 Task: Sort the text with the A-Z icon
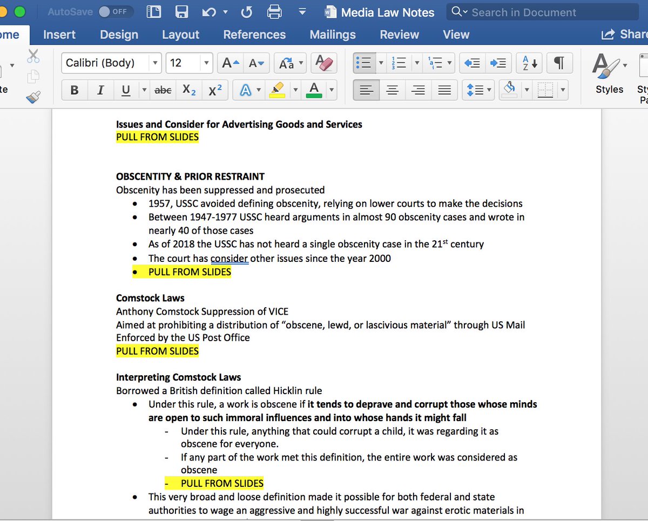click(529, 63)
